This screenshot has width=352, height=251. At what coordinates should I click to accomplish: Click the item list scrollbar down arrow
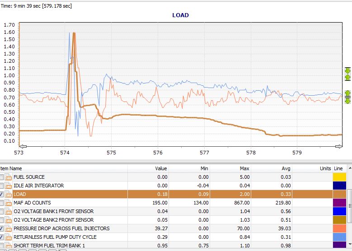pyautogui.click(x=350, y=244)
